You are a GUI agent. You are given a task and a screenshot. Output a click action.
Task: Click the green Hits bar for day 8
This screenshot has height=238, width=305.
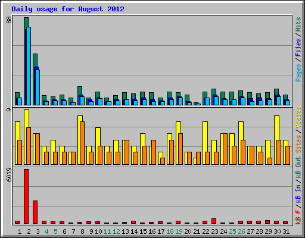point(80,90)
